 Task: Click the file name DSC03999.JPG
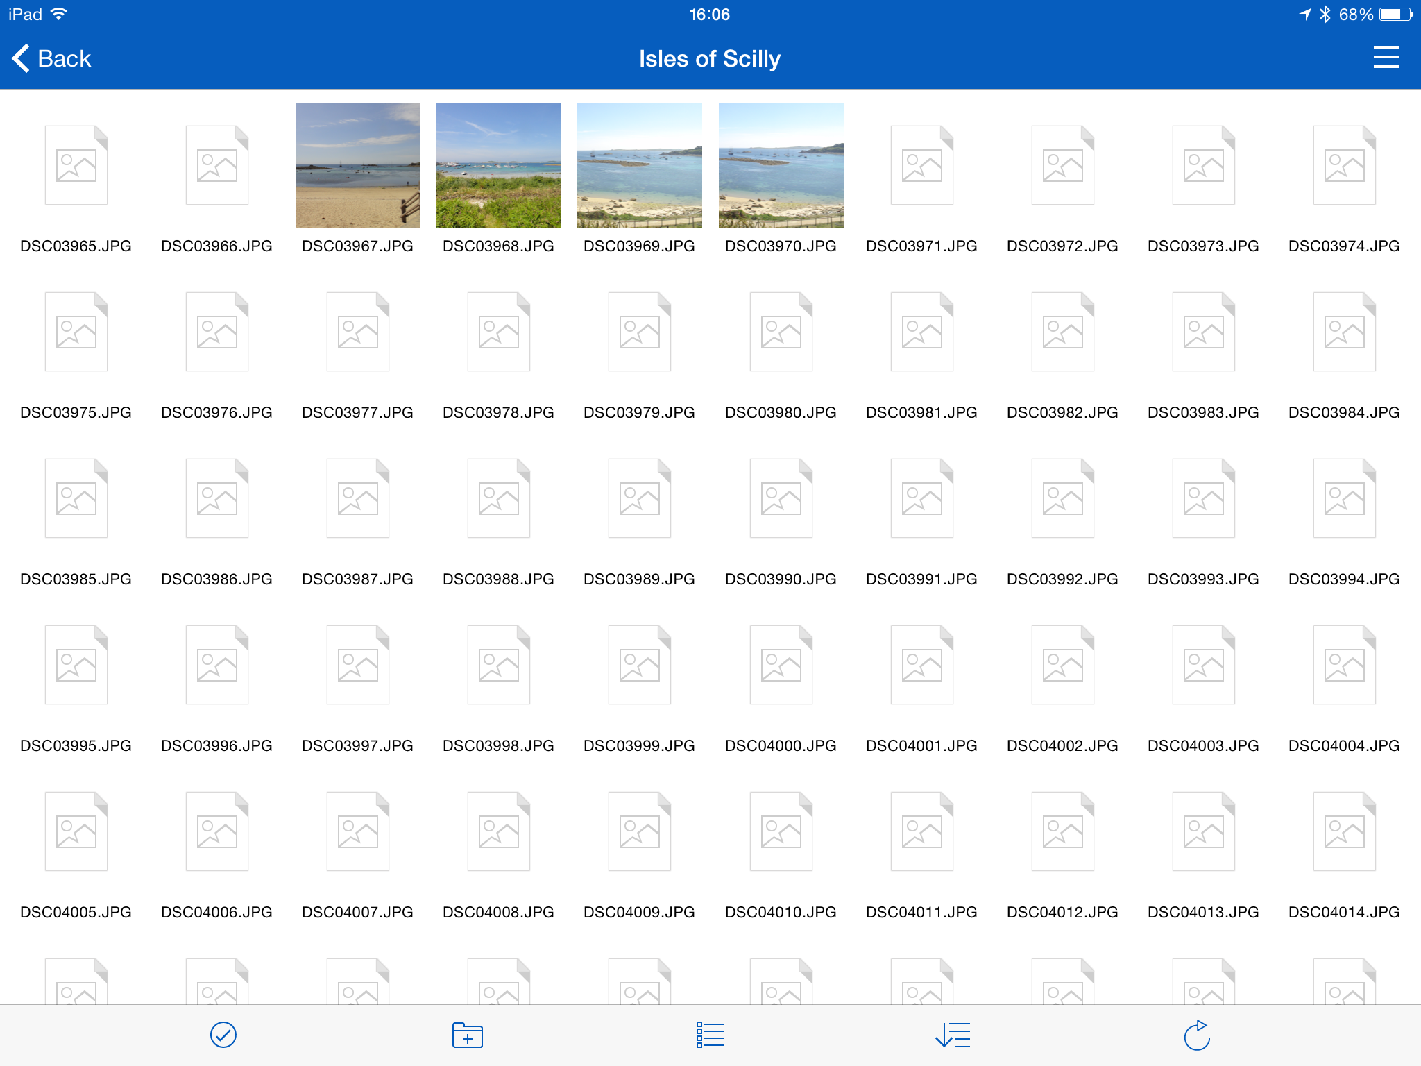point(640,745)
